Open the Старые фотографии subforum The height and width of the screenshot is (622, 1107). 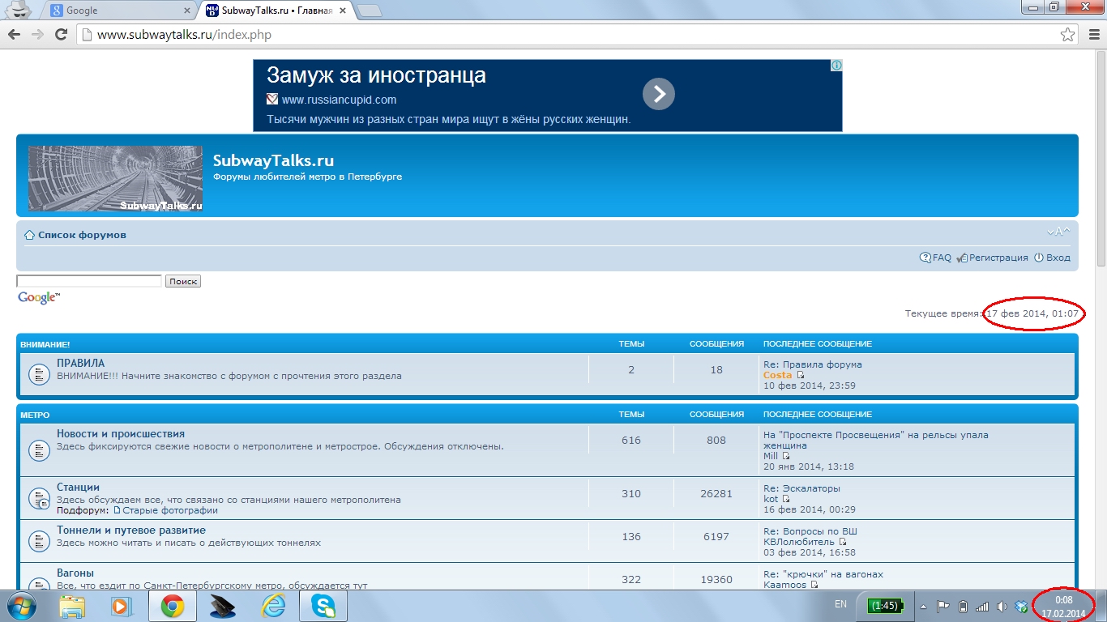click(170, 511)
